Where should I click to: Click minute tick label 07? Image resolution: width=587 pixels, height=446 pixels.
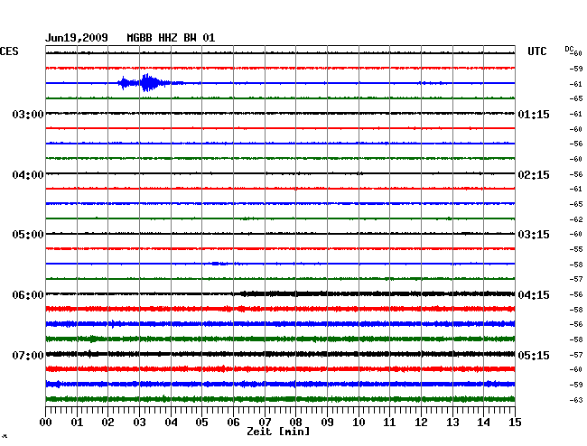pos(265,422)
